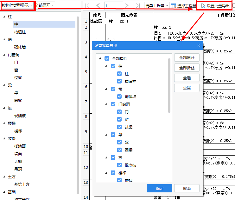Viewport: 235px width, 200px height.
Task: Open 设置批量导出 export icon
Action: [203, 6]
